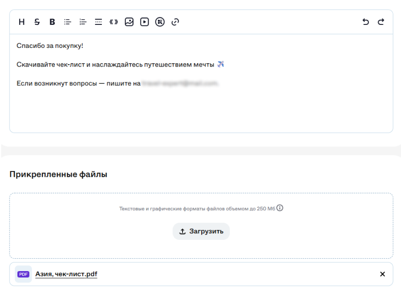The height and width of the screenshot is (296, 401).
Task: Click the file size hint text
Action: click(x=197, y=209)
